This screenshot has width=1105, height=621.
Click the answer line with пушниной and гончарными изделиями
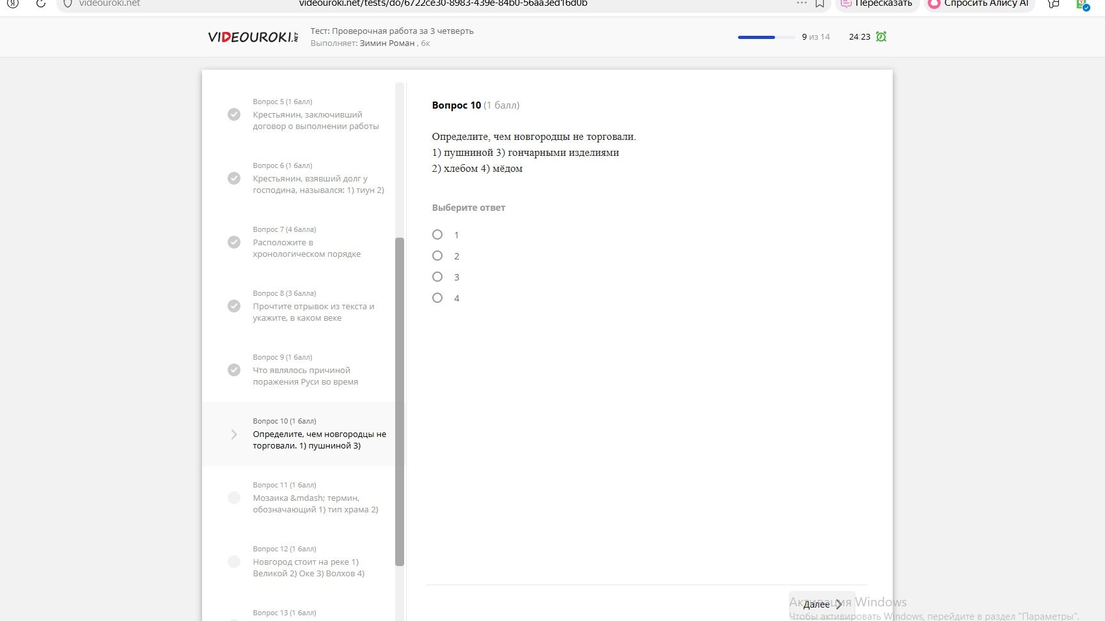526,153
